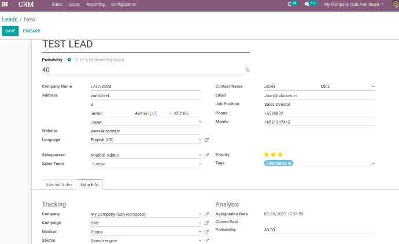399x244 pixels.
Task: Open the Reporting menu
Action: coord(95,4)
